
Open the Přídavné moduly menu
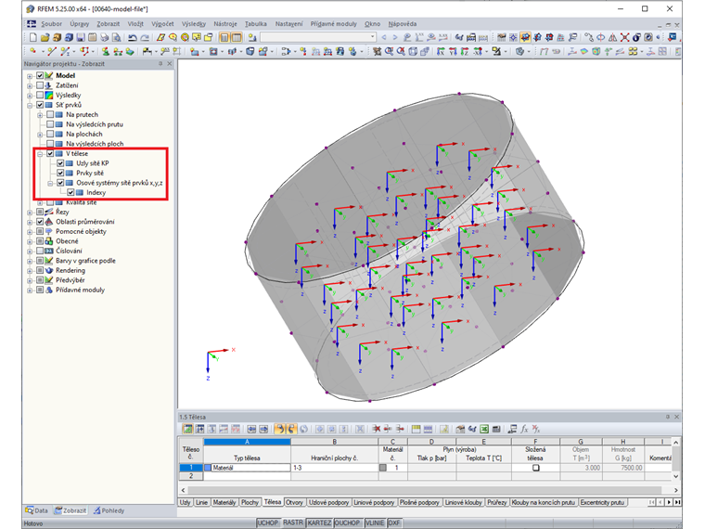point(333,24)
